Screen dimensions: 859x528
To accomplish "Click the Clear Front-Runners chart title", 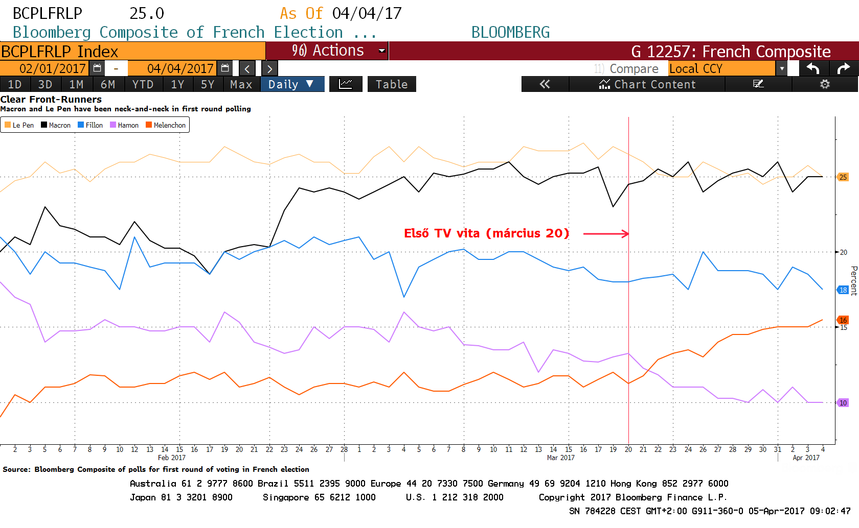I will (x=51, y=99).
